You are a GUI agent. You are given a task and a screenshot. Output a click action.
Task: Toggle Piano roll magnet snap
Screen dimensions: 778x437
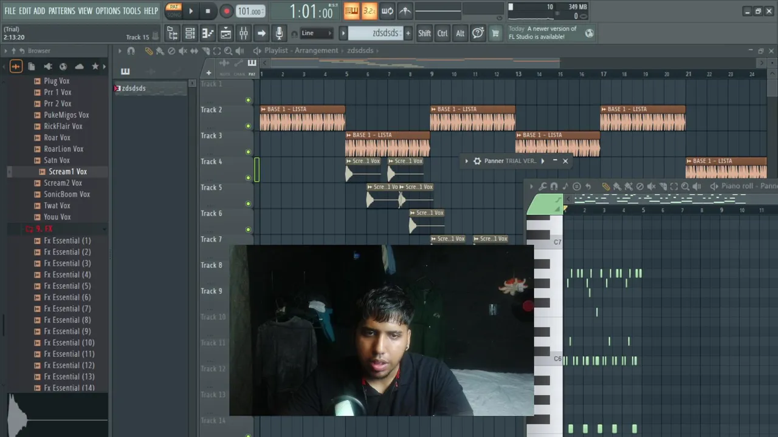point(554,186)
